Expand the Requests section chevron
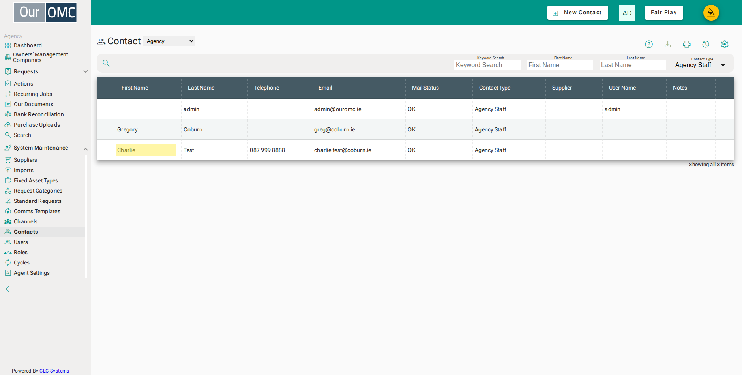This screenshot has height=375, width=742. coord(86,71)
